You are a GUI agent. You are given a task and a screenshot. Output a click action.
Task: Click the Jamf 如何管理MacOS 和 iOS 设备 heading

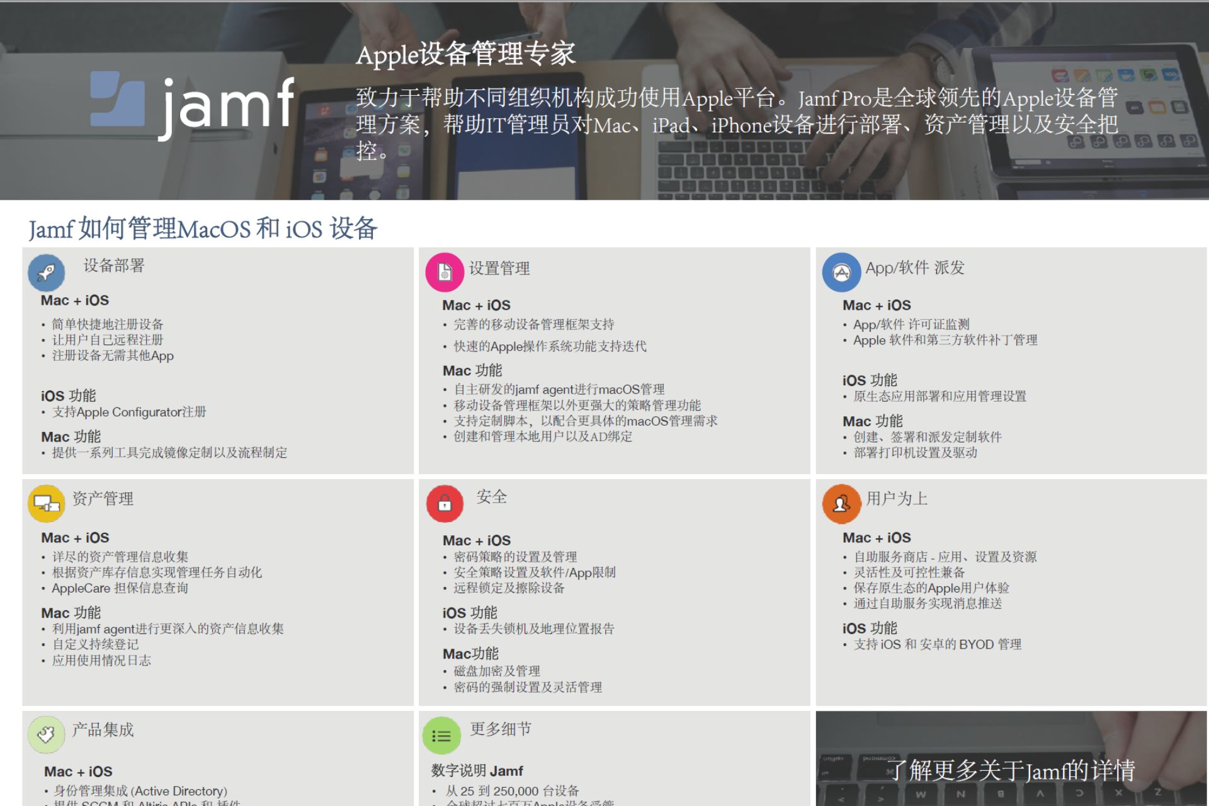[203, 229]
